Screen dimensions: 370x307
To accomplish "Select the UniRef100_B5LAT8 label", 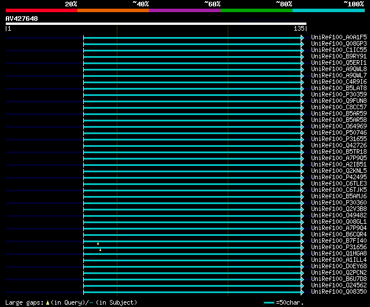I will (x=339, y=88).
